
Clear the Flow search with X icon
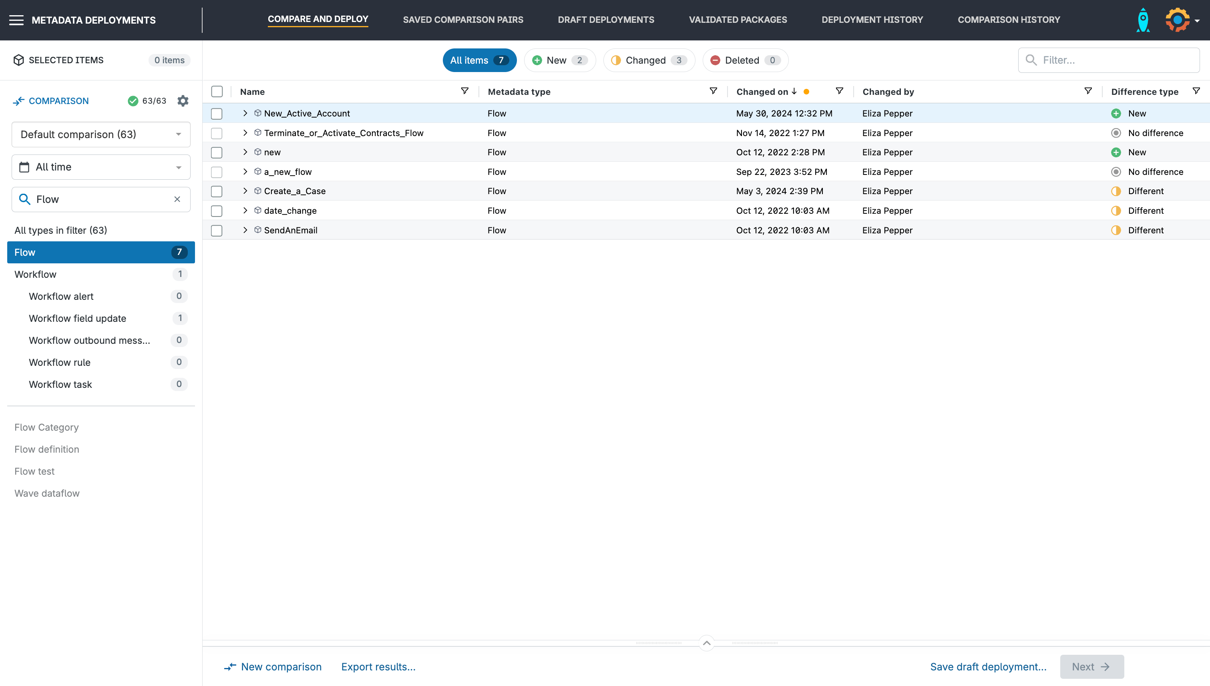177,199
